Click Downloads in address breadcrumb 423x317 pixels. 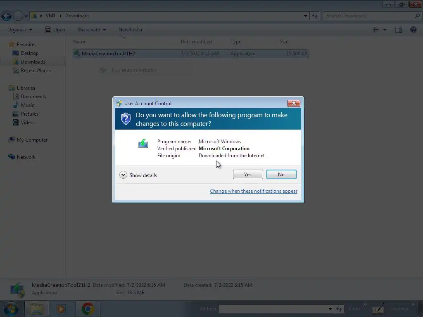pyautogui.click(x=77, y=16)
